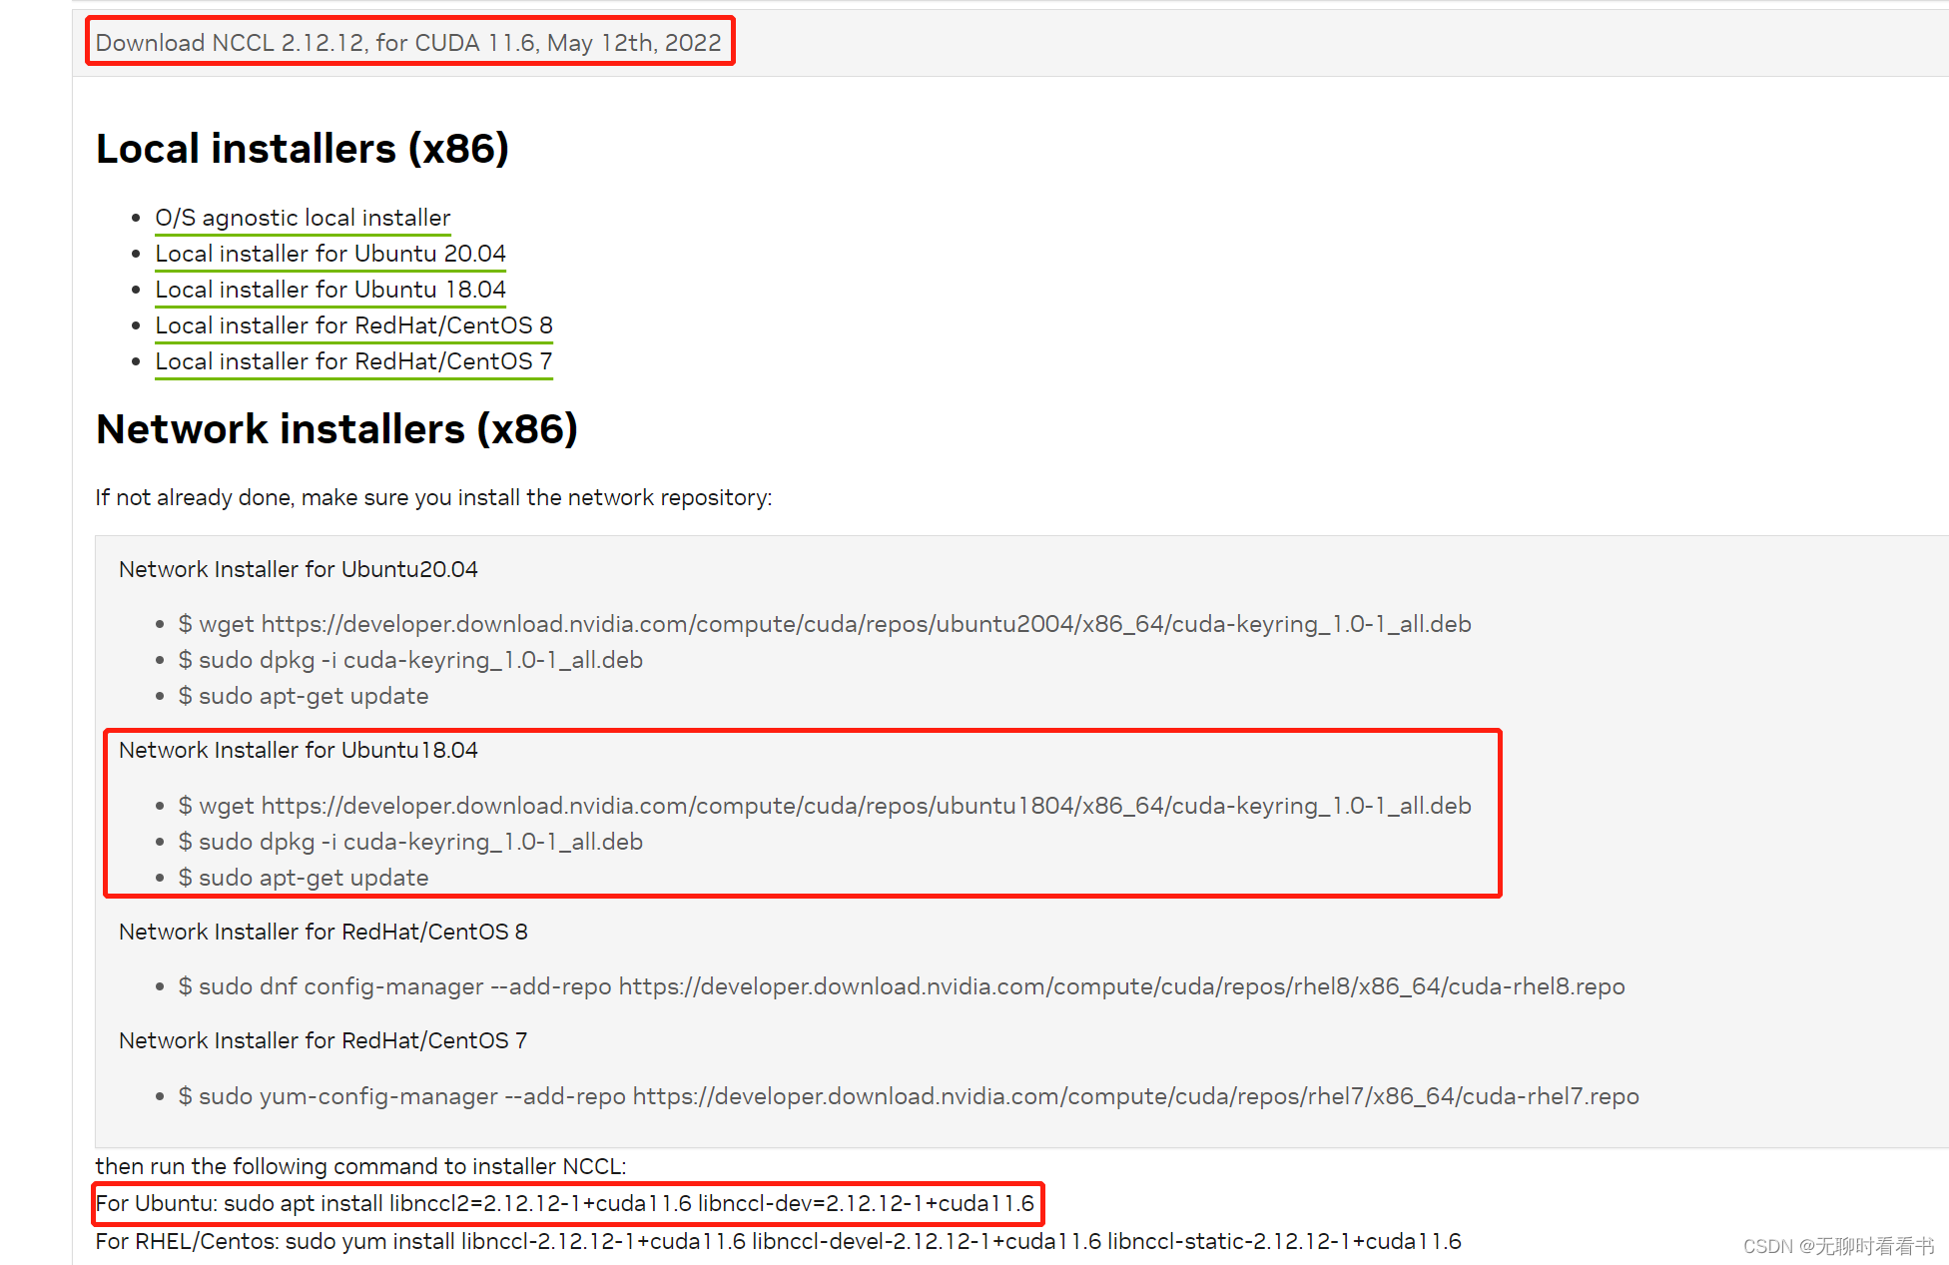Click the Ubuntu1804 wget keyring command

[x=825, y=806]
